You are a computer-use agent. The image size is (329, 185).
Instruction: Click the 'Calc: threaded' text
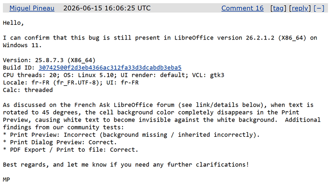click(x=28, y=90)
